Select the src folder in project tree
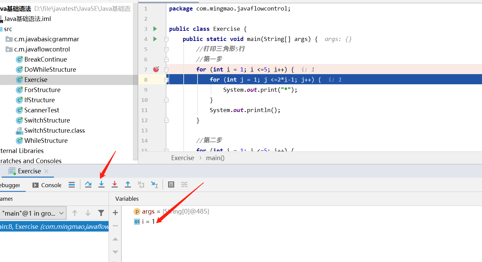Image resolution: width=482 pixels, height=262 pixels. click(8, 29)
